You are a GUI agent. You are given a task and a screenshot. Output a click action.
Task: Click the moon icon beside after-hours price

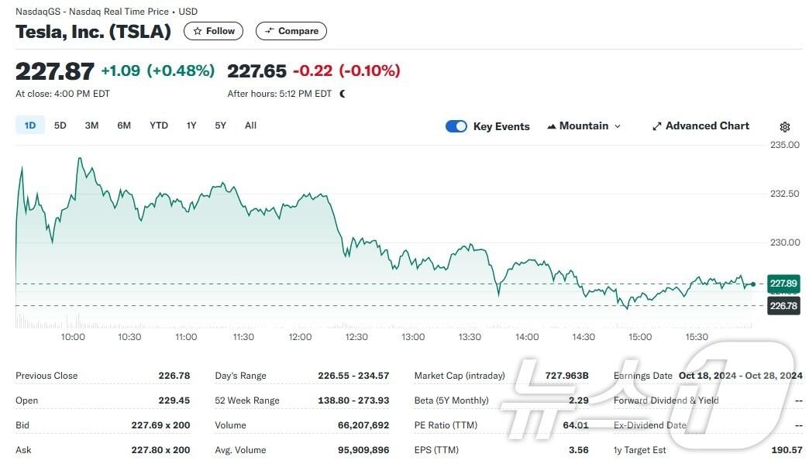tap(342, 93)
